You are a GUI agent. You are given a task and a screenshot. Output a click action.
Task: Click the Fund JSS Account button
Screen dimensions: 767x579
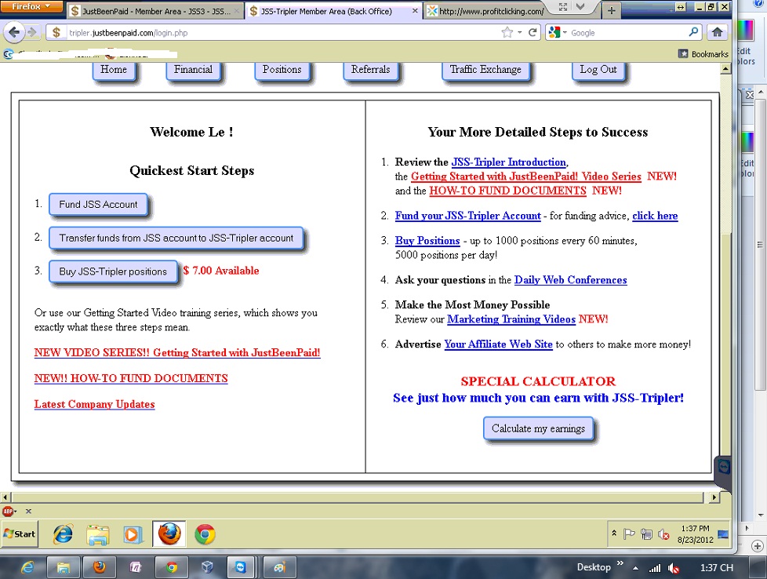click(x=98, y=205)
